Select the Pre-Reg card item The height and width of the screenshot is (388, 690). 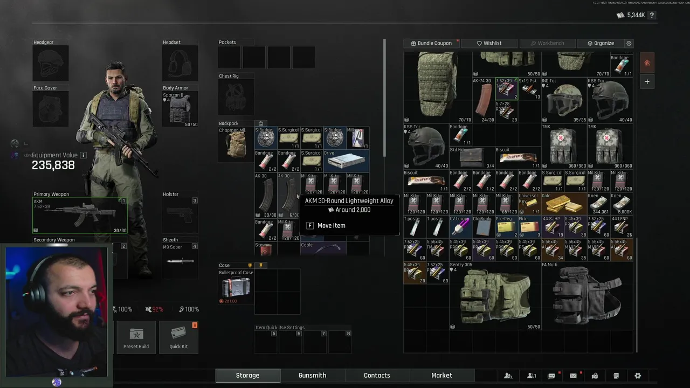tap(506, 227)
